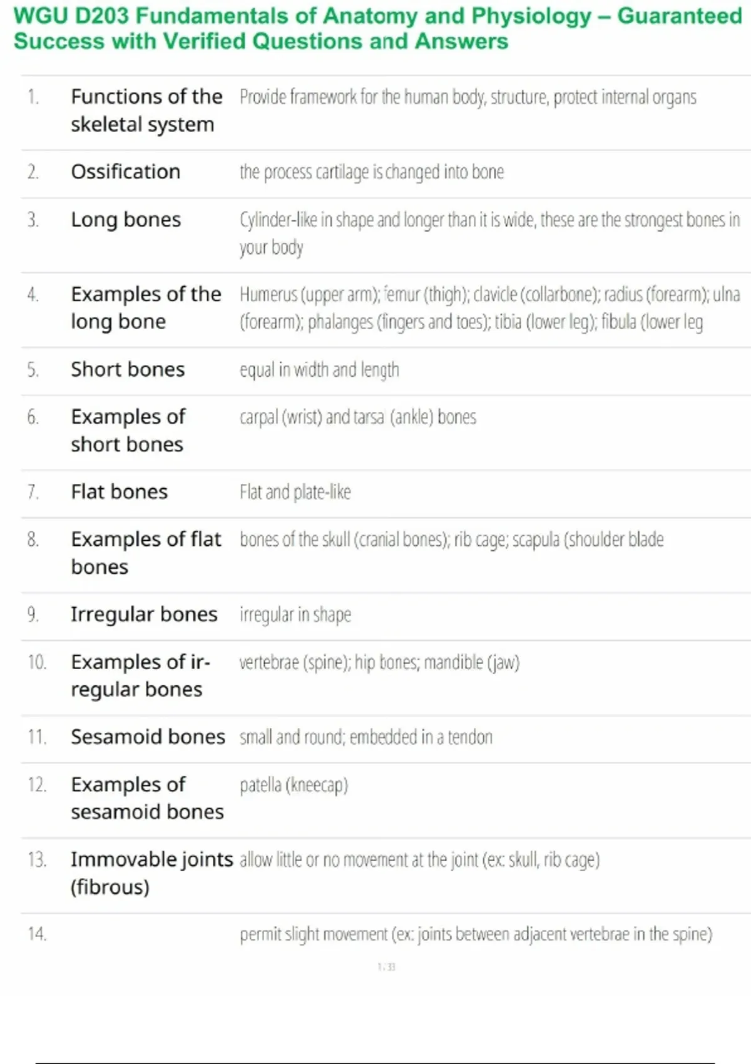This screenshot has width=751, height=1064.
Task: Select the "Flat and plate-like" definition
Action: tap(295, 493)
